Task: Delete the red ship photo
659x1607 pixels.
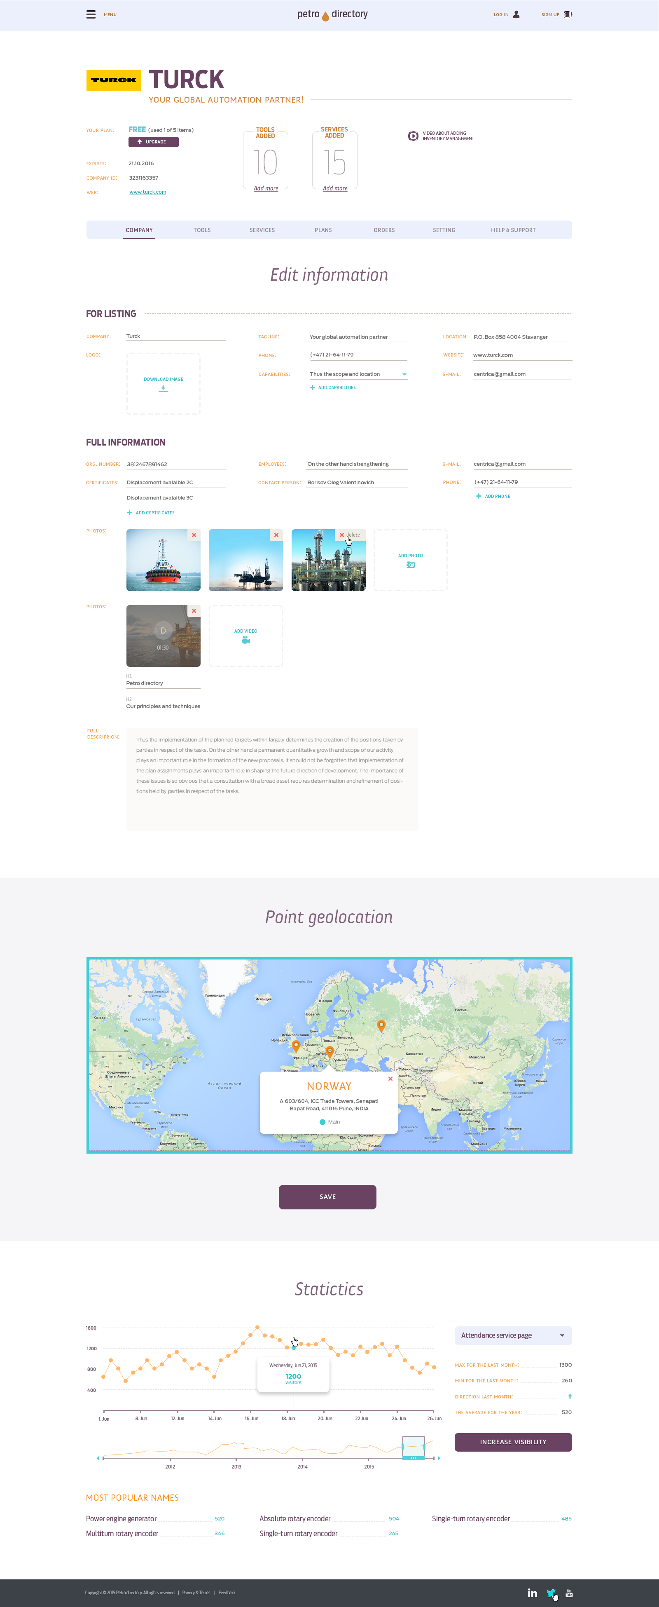Action: click(194, 535)
